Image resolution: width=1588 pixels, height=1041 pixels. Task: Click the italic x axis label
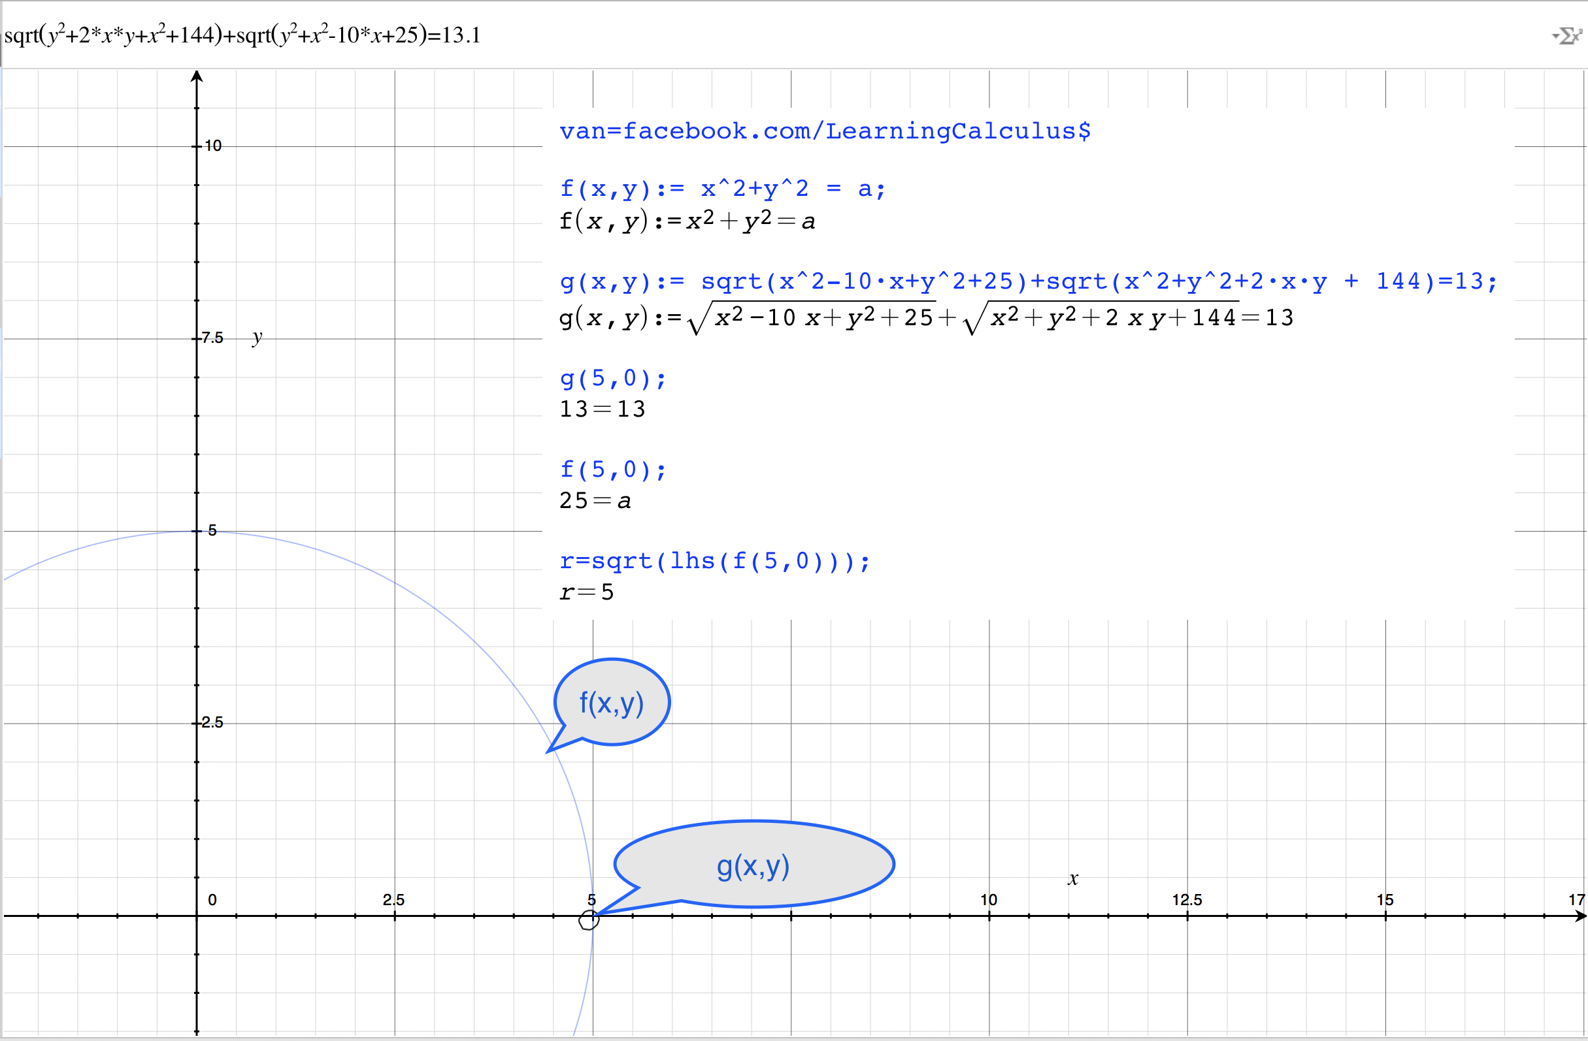click(1073, 879)
